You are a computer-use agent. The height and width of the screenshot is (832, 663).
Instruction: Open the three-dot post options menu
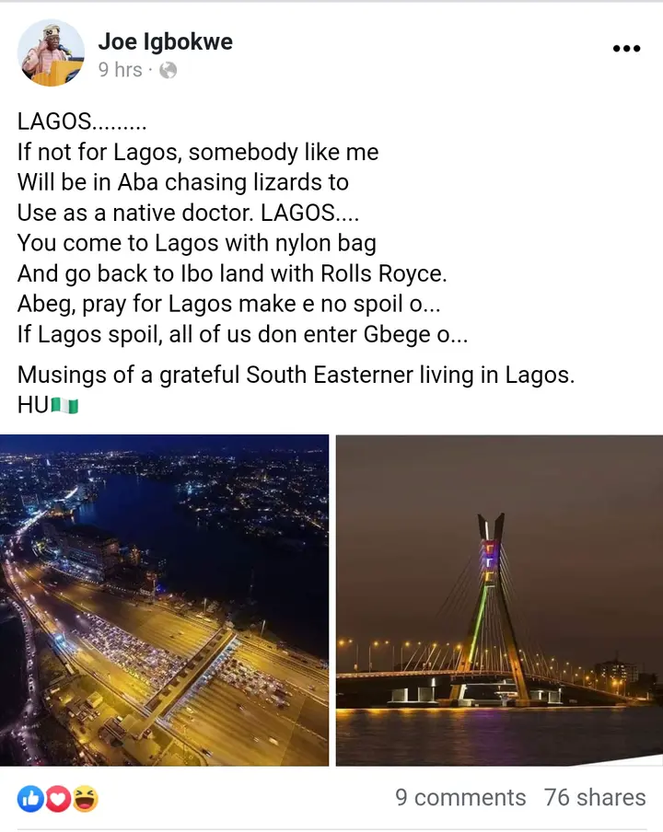[x=626, y=48]
